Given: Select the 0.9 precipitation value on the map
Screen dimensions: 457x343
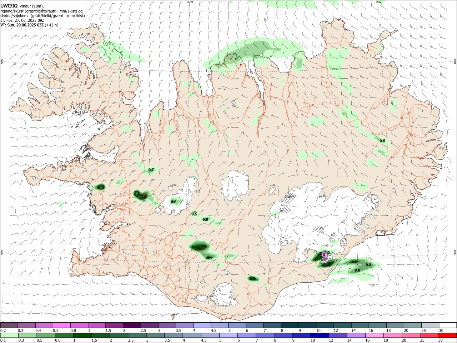Looking at the screenshot, I should 205,219.
